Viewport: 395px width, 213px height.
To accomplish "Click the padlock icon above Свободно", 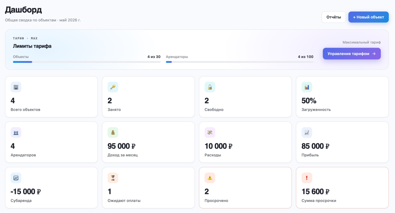I will (x=210, y=87).
